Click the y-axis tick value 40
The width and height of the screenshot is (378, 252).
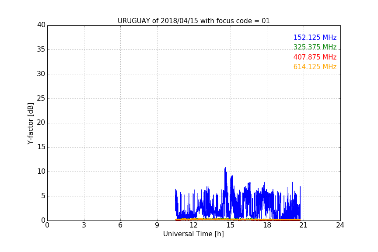(41, 25)
